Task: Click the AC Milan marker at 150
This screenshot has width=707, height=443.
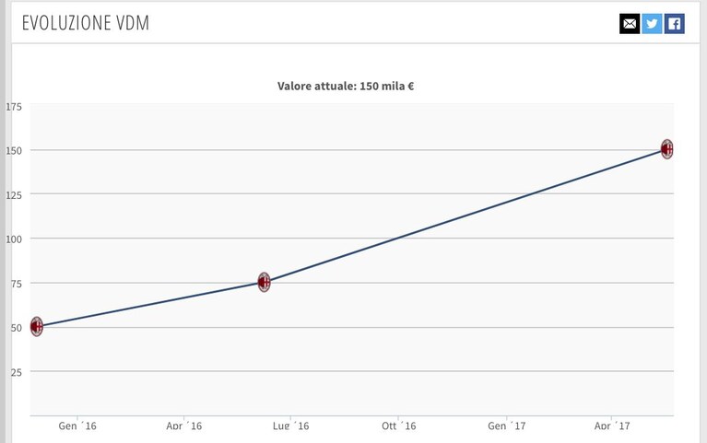Action: 666,148
